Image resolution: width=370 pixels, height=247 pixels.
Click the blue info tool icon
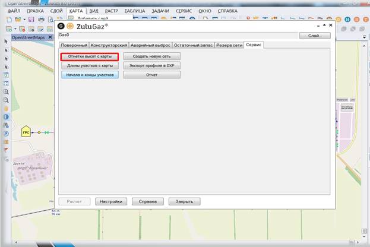[7, 117]
